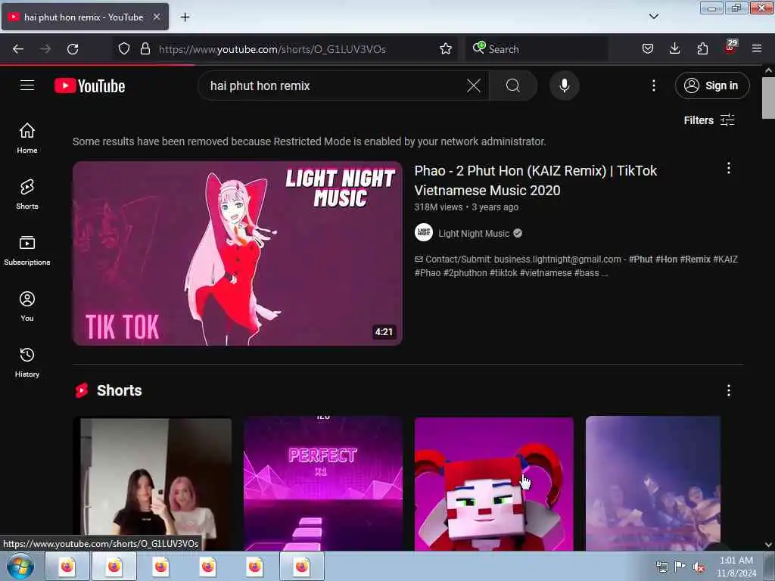
Task: Click the #Phut hashtag in the description
Action: click(640, 259)
